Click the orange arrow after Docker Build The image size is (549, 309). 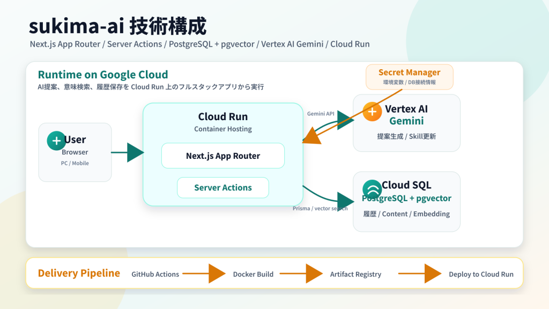301,274
